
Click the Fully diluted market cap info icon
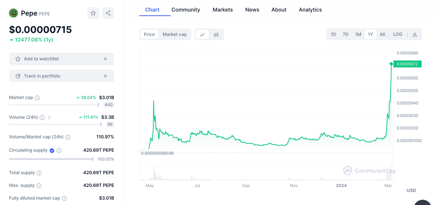click(x=65, y=199)
